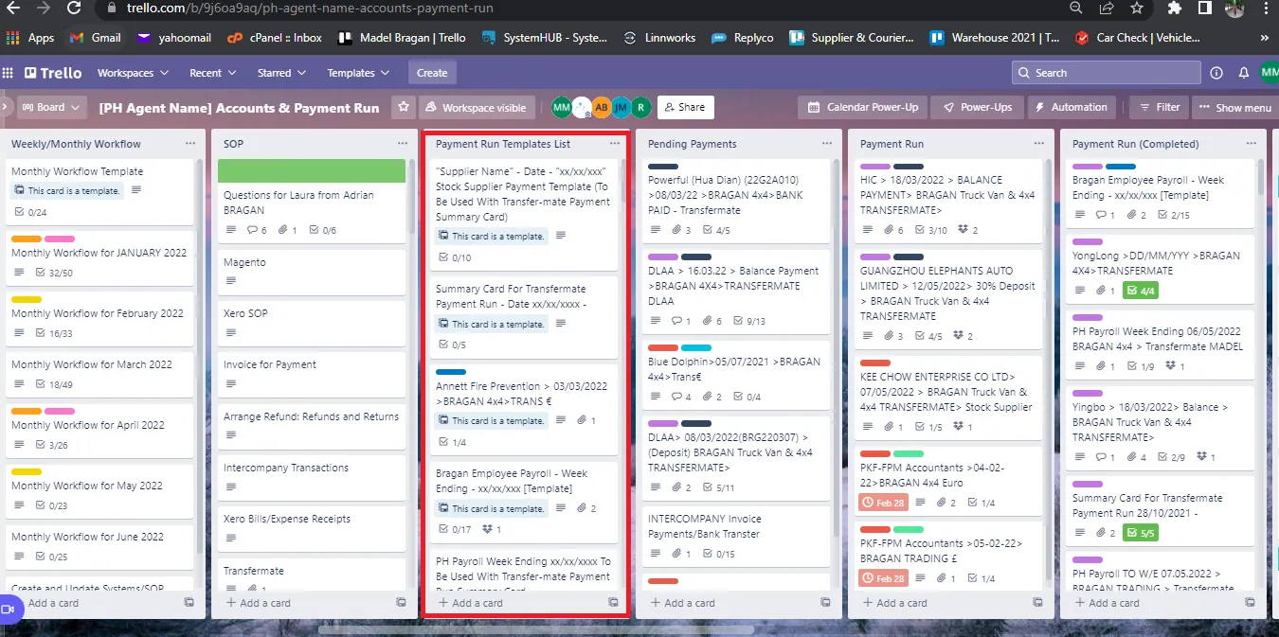Open list menu for Pending Payments
The width and height of the screenshot is (1279, 637).
click(x=827, y=144)
